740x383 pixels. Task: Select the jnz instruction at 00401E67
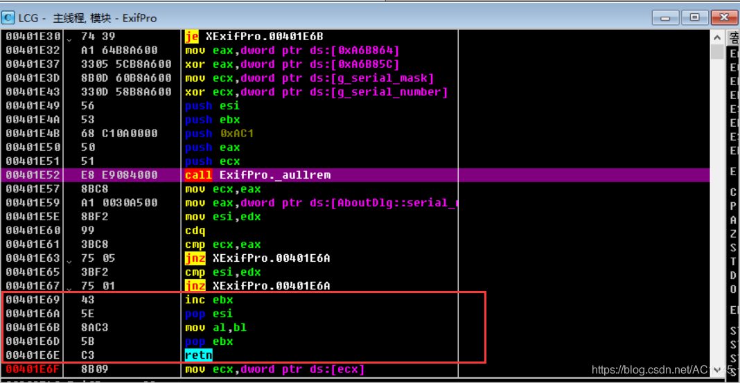click(257, 286)
